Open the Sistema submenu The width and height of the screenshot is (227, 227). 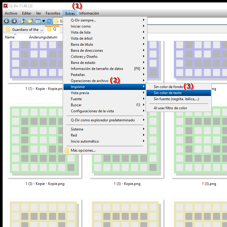pos(105,129)
